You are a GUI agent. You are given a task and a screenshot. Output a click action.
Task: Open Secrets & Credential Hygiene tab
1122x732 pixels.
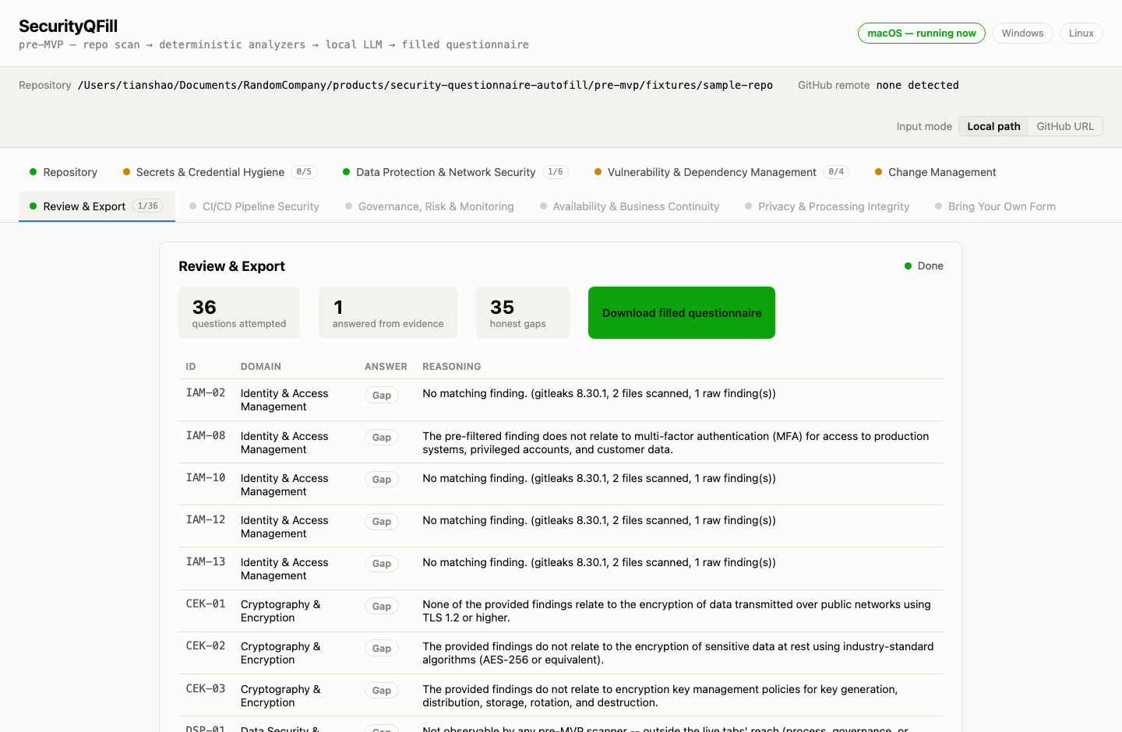220,172
